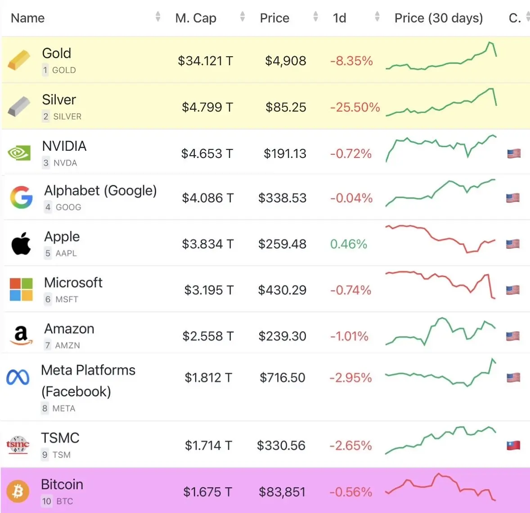Click the Microsoft four-square logo
This screenshot has height=513, width=530.
click(21, 289)
